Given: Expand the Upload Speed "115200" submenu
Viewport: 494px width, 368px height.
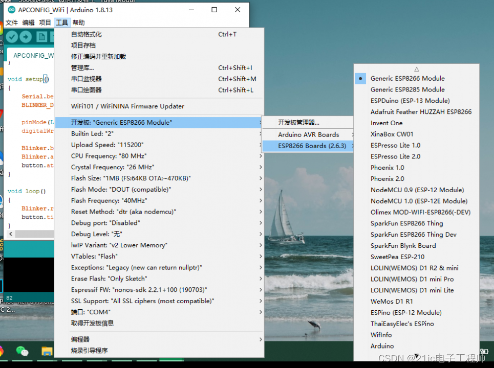Looking at the screenshot, I should click(159, 145).
